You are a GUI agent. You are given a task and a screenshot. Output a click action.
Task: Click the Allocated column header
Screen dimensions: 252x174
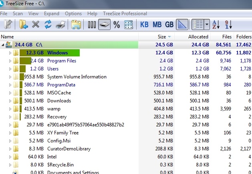click(x=193, y=36)
